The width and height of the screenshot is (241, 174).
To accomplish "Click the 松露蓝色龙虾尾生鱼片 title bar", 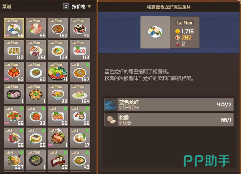I will click(169, 7).
